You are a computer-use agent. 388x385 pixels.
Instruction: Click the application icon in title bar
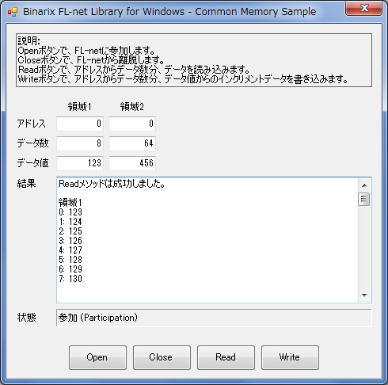13,12
